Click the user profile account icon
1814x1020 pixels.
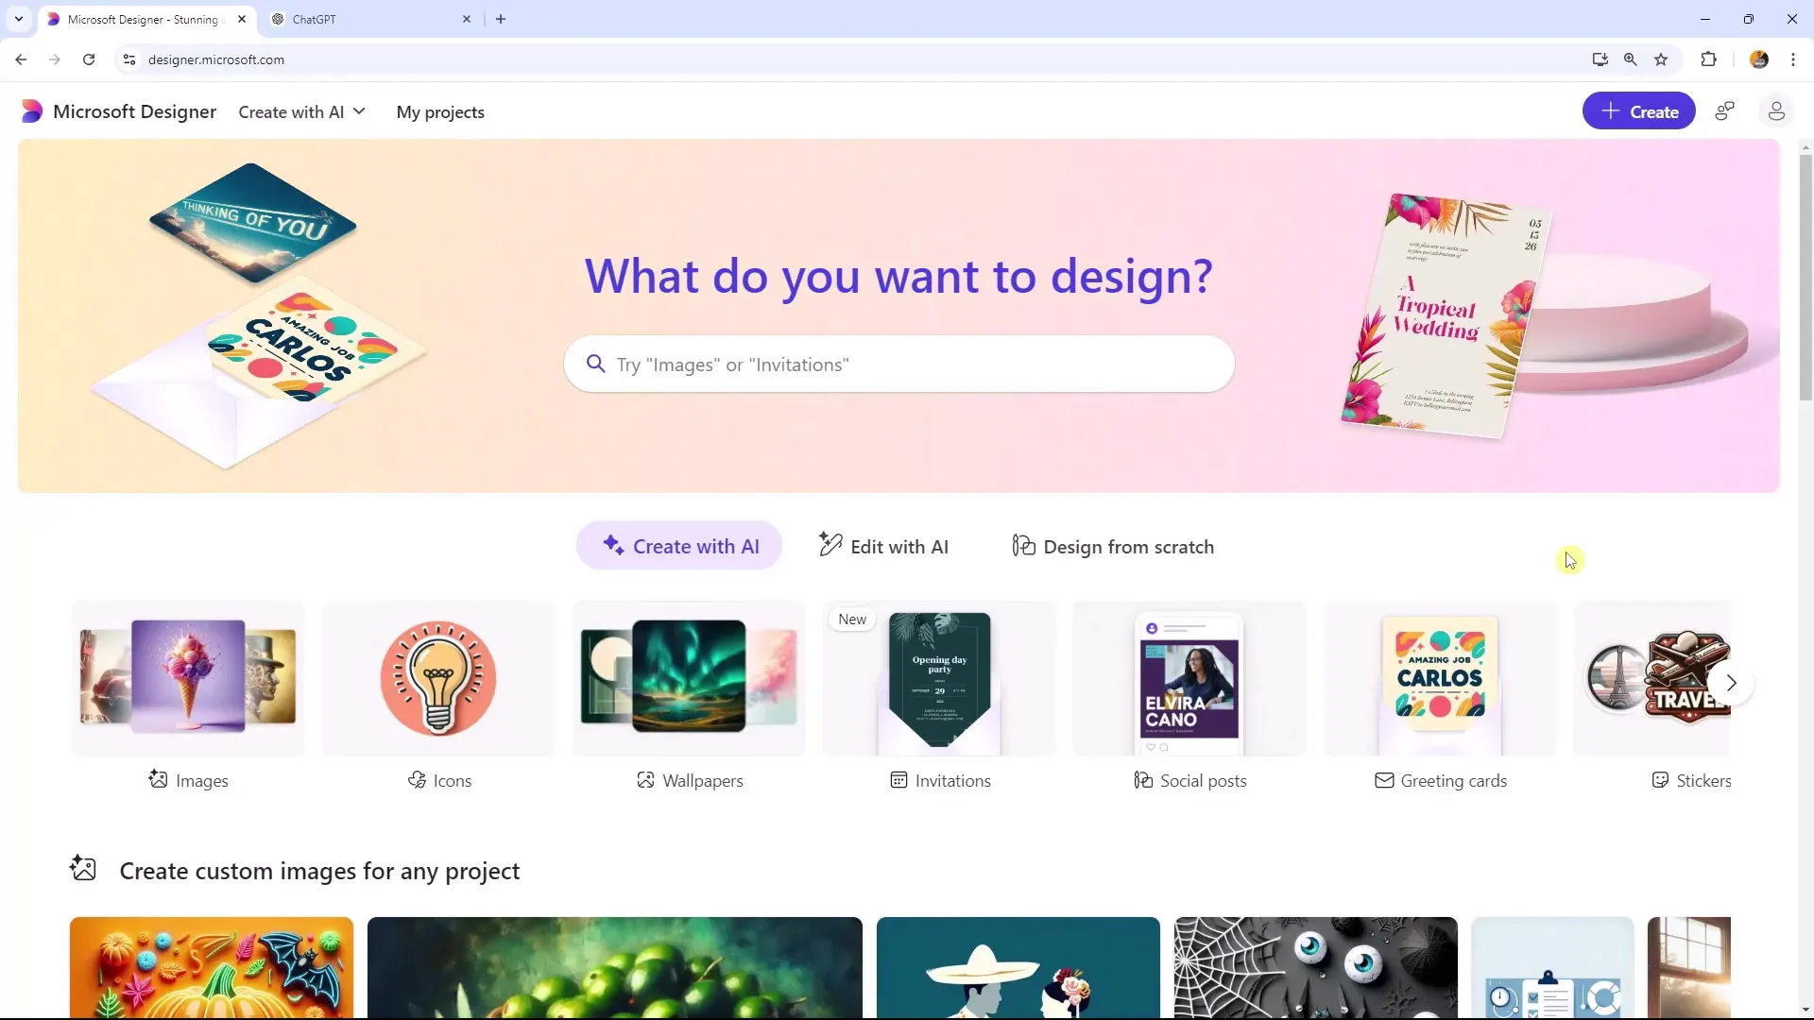1776,112
